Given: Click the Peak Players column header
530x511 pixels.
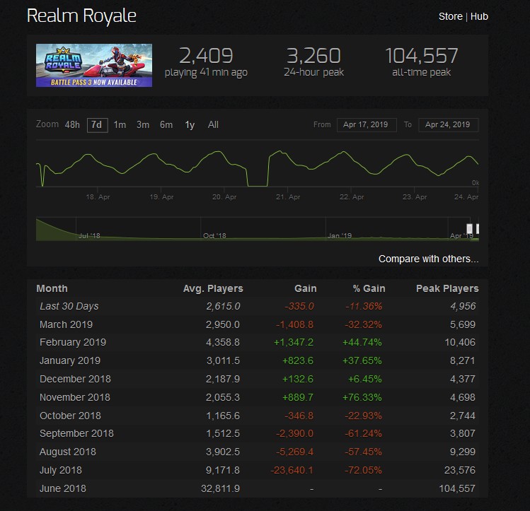Looking at the screenshot, I should (447, 288).
